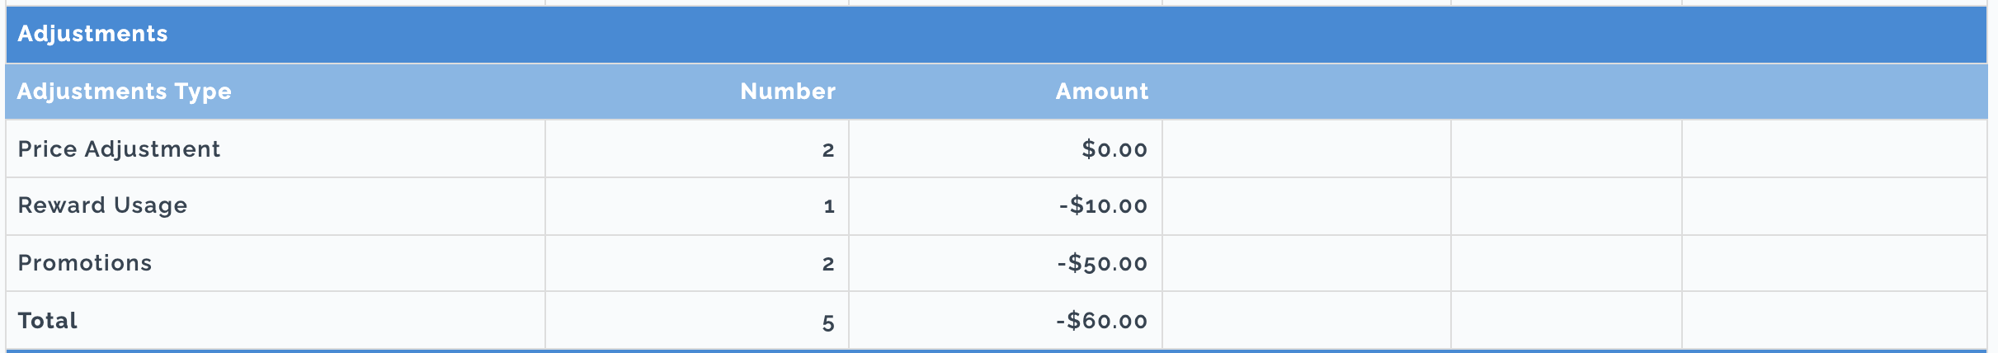The height and width of the screenshot is (353, 1998).
Task: Click the empty cell right of -$50.00
Action: coord(1307,263)
